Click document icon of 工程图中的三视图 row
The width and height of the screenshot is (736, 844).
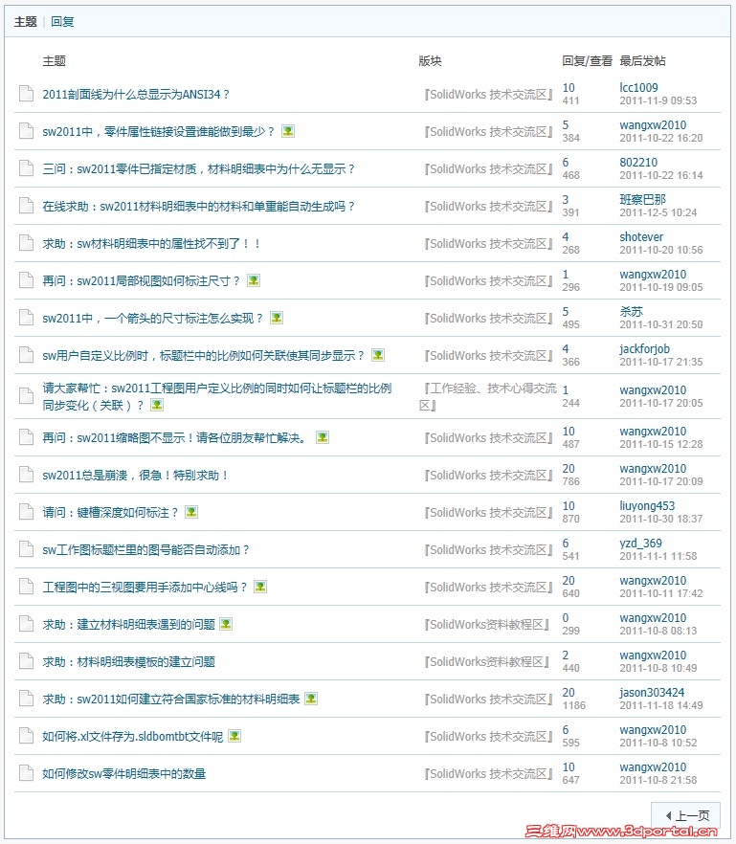pyautogui.click(x=26, y=587)
